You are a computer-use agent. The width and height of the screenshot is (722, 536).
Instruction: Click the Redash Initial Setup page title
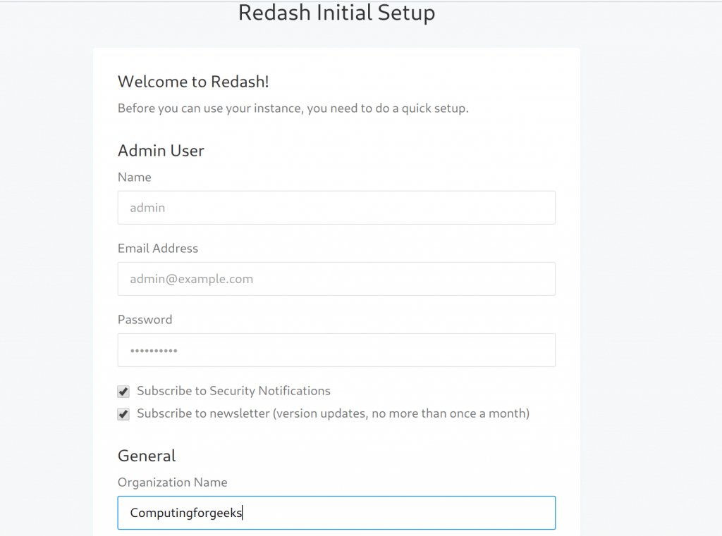click(x=336, y=13)
